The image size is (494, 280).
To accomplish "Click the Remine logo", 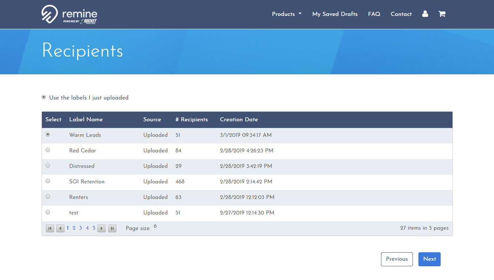I will (69, 14).
